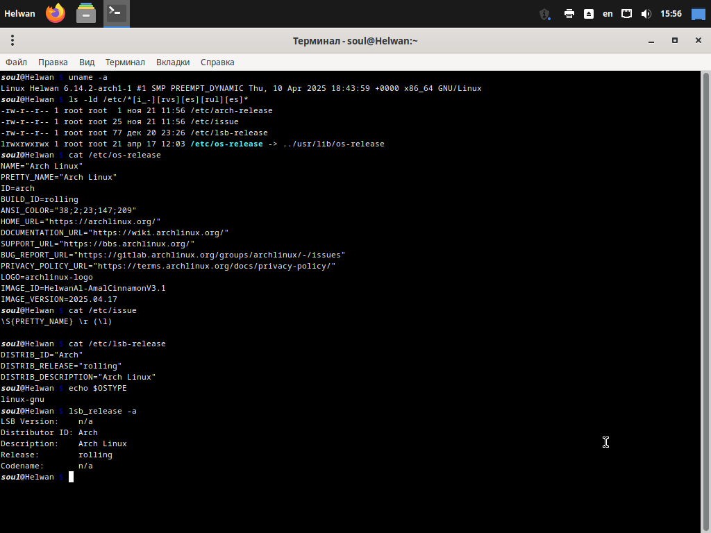711x533 pixels.
Task: Open the Справка menu
Action: tap(217, 62)
